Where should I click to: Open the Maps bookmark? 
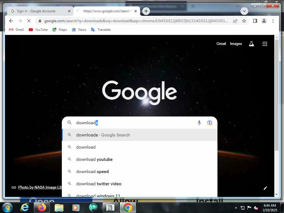60,29
